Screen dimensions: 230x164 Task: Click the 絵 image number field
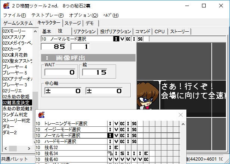coord(95,72)
